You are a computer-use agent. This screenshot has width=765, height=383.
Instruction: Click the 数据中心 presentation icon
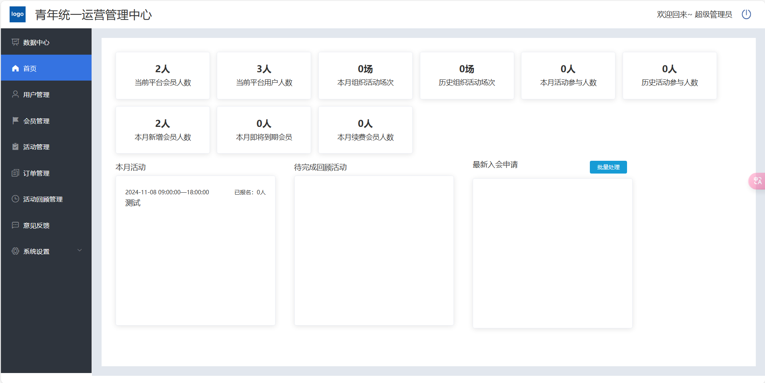point(15,42)
